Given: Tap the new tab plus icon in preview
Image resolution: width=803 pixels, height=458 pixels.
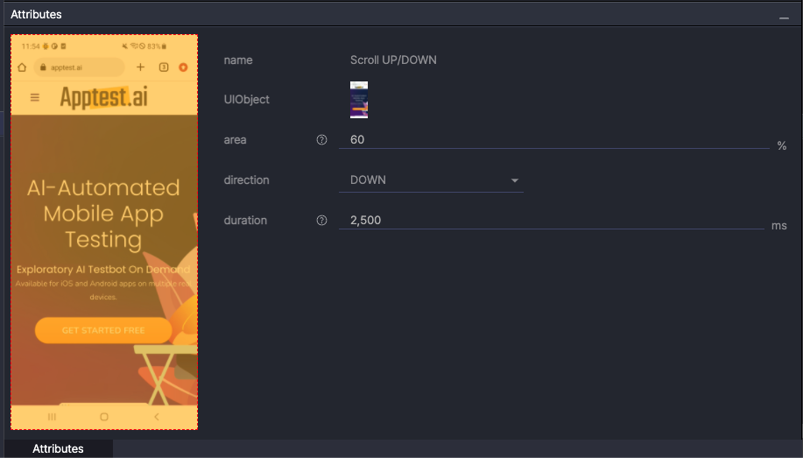Looking at the screenshot, I should (140, 67).
